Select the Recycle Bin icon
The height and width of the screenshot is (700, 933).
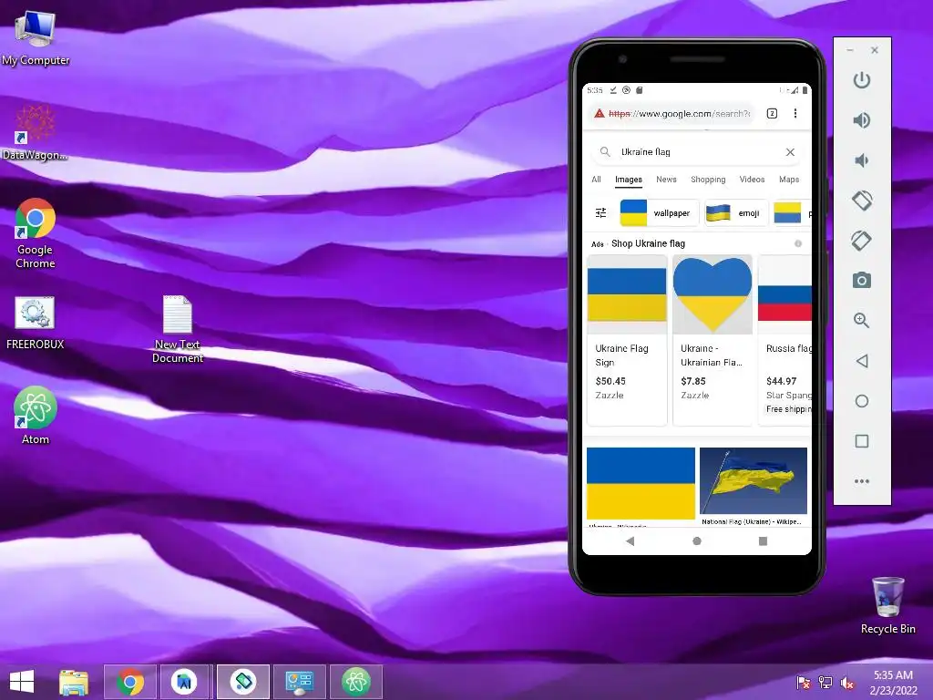coord(887,605)
